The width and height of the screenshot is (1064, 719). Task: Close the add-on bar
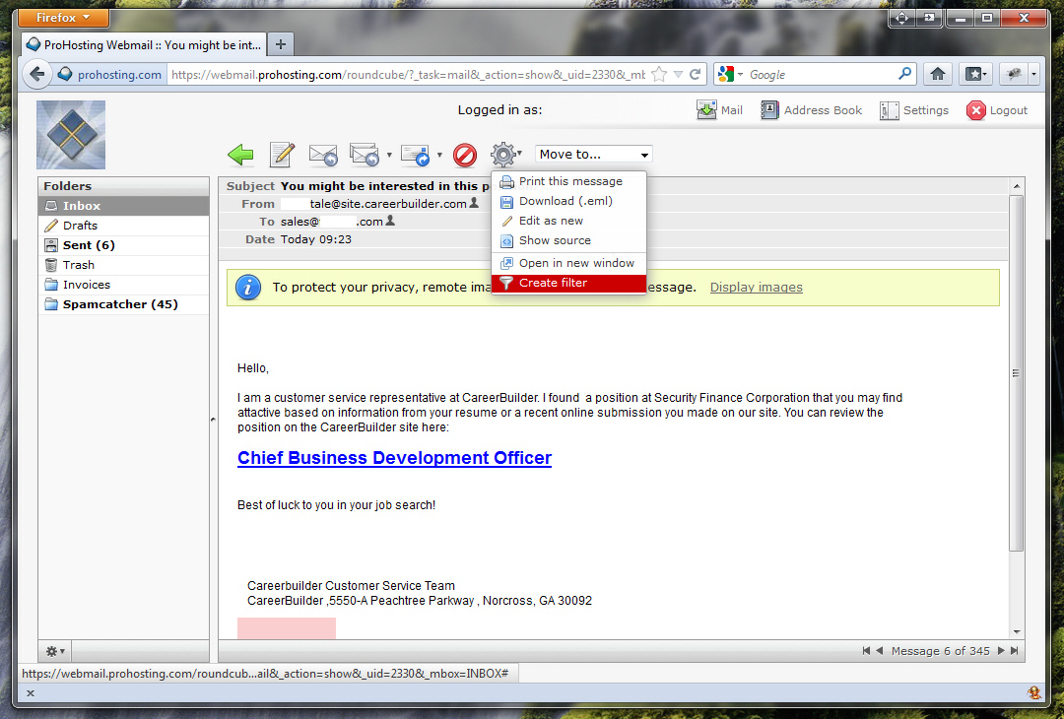tap(30, 692)
